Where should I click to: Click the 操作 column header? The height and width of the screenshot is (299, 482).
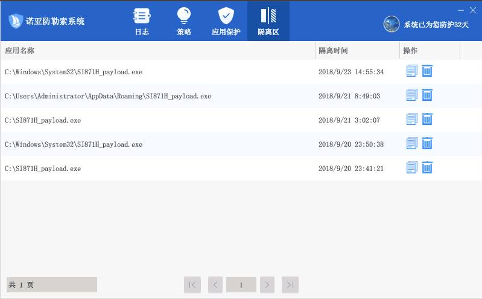(430, 51)
